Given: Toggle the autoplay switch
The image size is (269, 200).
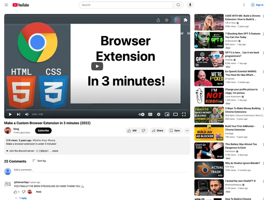Looking at the screenshot, I should (142, 114).
